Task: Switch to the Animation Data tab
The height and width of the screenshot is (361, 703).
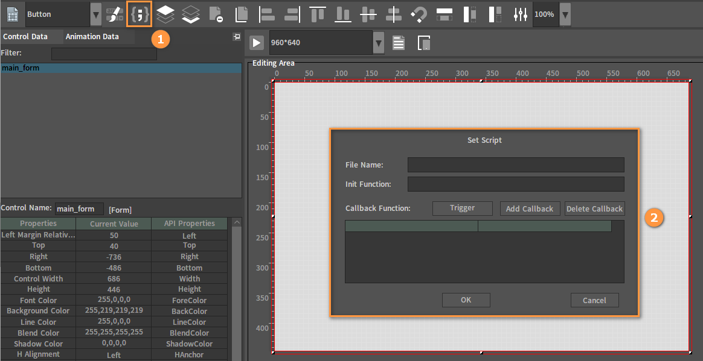Action: point(92,37)
